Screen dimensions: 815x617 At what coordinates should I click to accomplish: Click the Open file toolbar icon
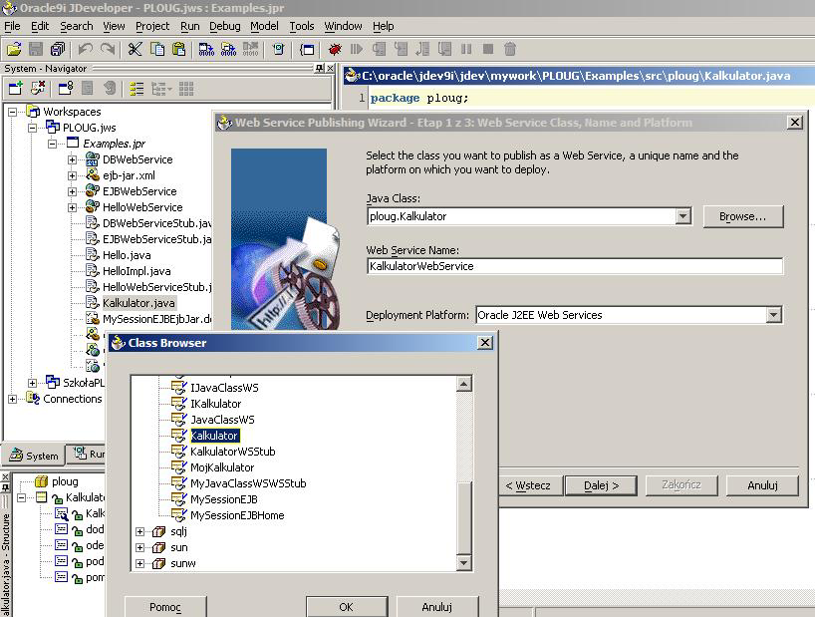coord(14,49)
